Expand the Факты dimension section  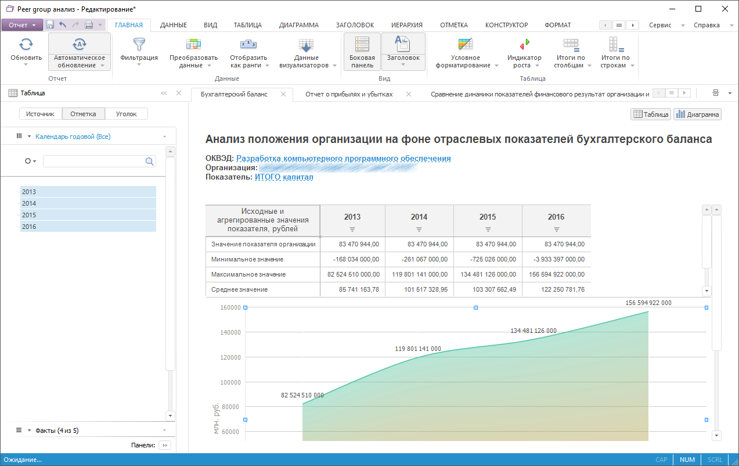(57, 431)
